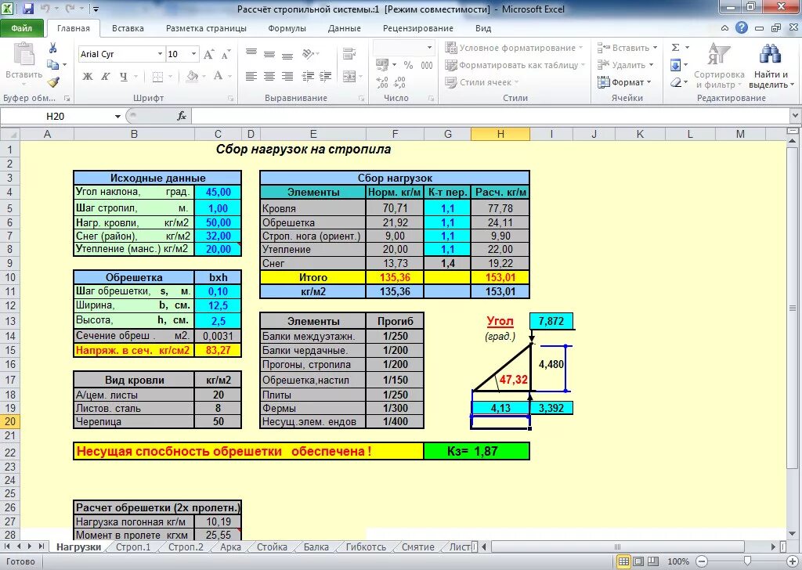802x570 pixels.
Task: Decrease decimal places icon
Action: tap(400, 82)
